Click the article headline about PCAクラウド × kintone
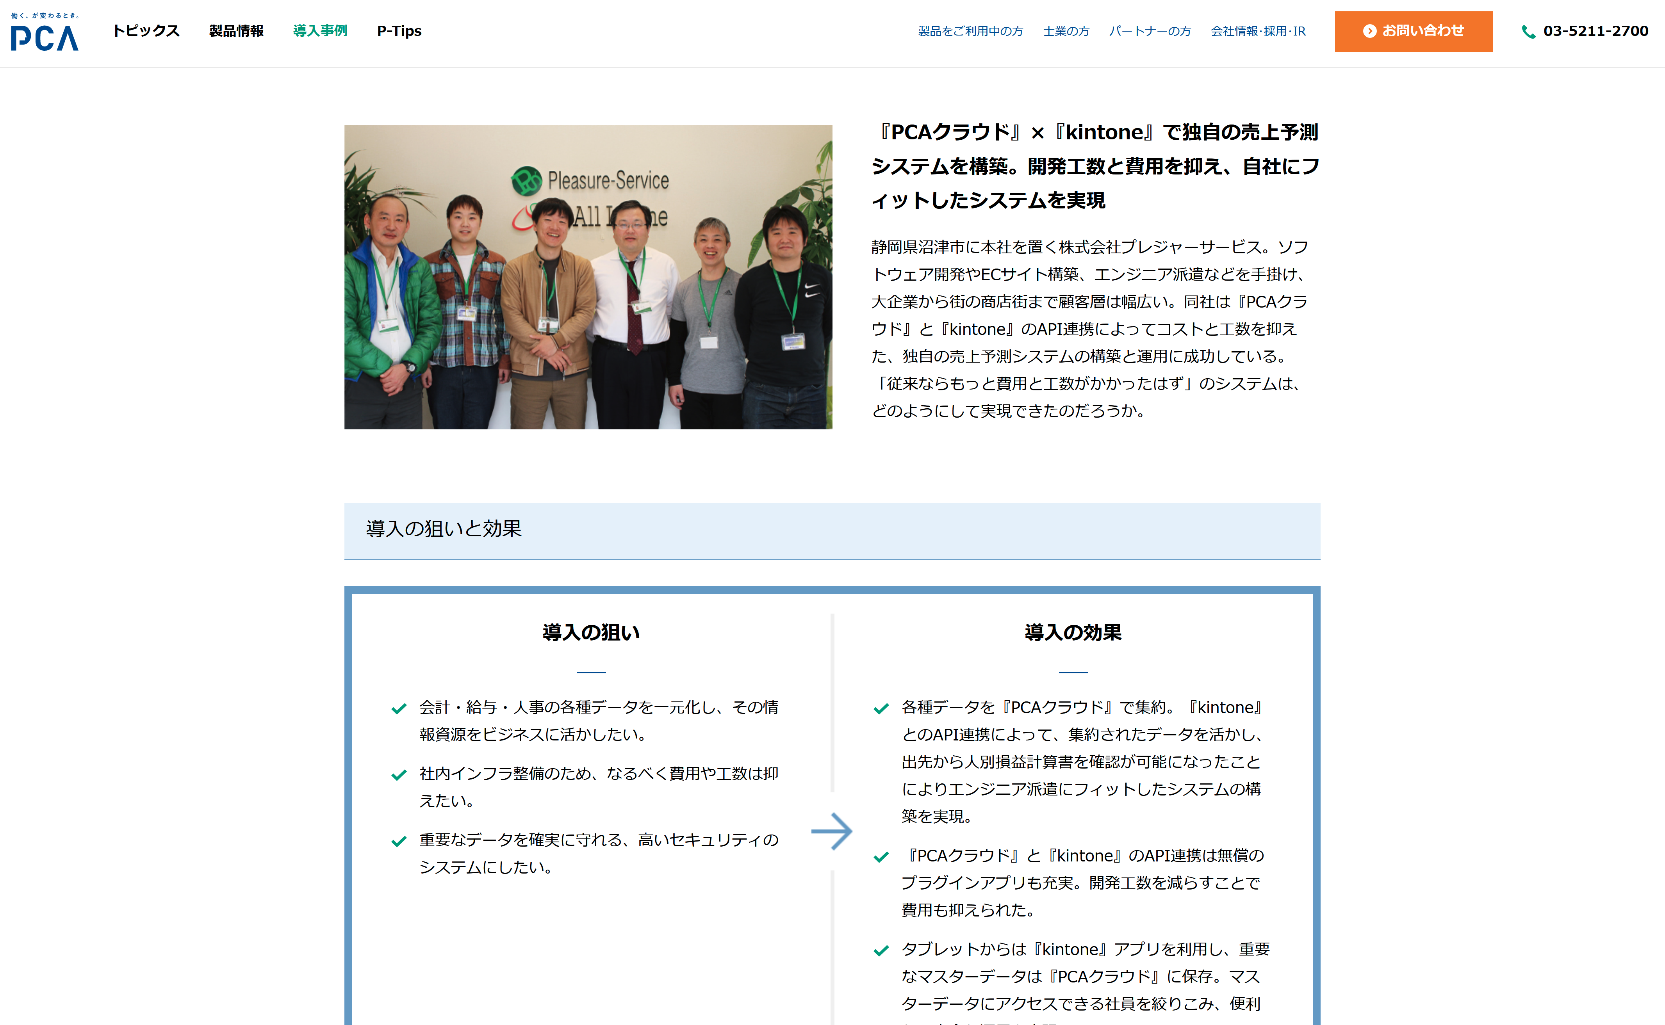This screenshot has width=1665, height=1025. pos(1095,166)
